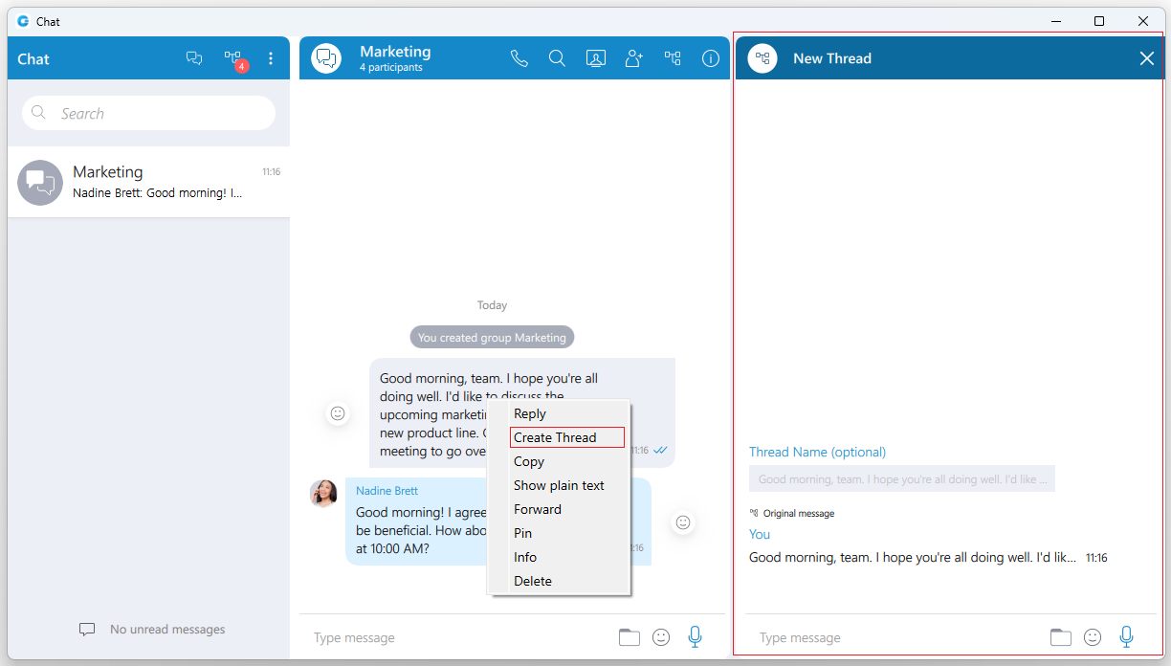Click the Today date separator

pos(492,305)
